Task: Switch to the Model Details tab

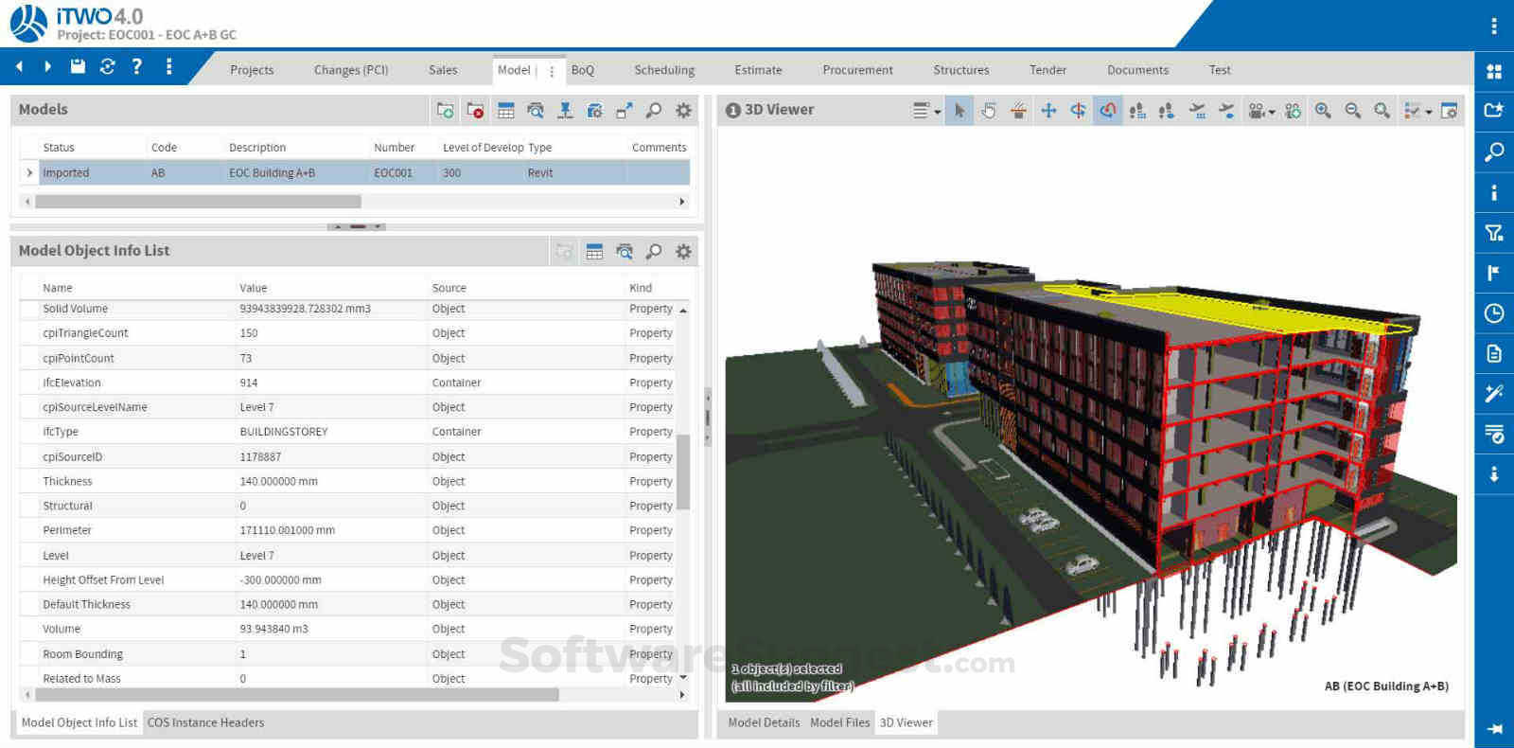Action: point(764,722)
